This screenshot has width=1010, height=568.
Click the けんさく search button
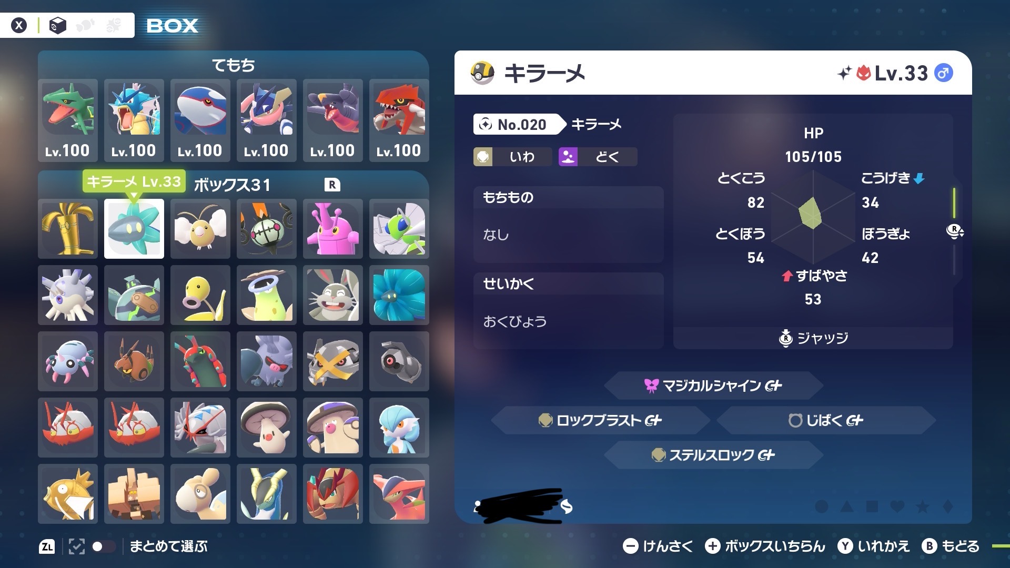click(x=658, y=546)
